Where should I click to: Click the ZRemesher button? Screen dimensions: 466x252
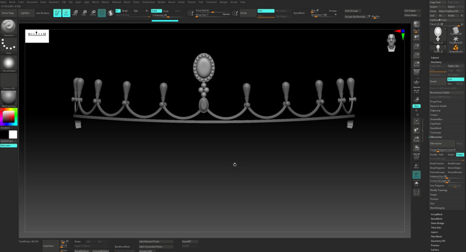click(x=442, y=143)
